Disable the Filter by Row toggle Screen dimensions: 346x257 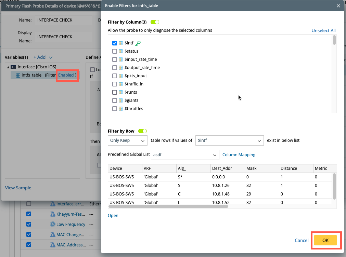coord(142,131)
